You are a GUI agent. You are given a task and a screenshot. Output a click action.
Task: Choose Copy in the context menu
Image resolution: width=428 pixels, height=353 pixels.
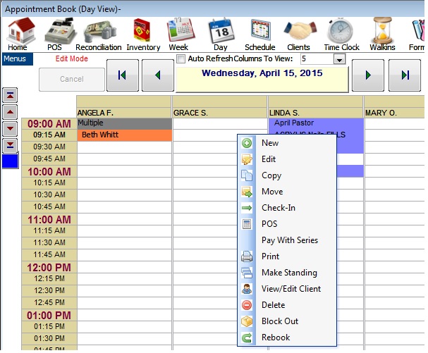click(x=287, y=175)
